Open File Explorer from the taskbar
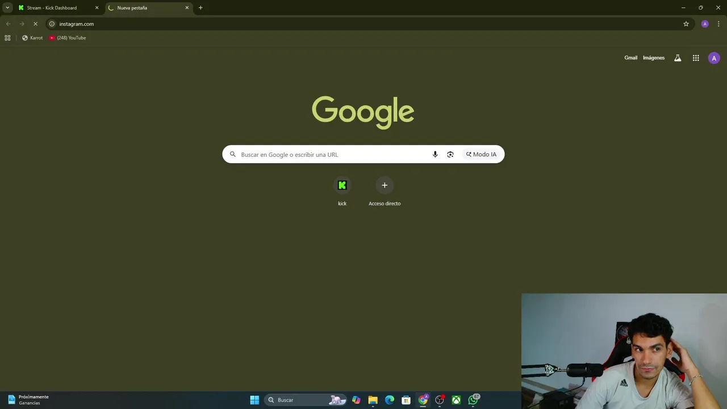This screenshot has width=727, height=409. (x=373, y=400)
